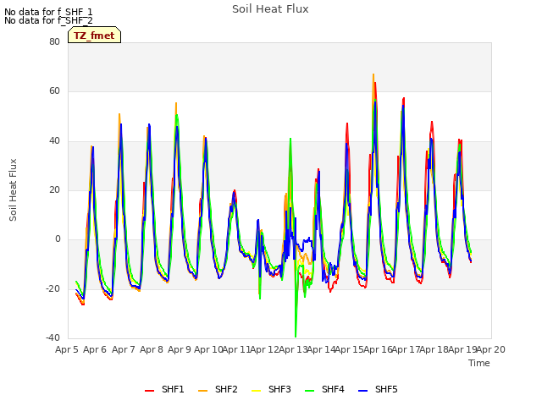The image size is (542, 406).
Task: Click the Apr 5 x-axis tick label
Action: [67, 349]
